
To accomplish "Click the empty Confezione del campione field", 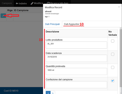I will point(76,85).
